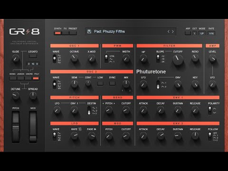Click the PWM CTRL source switch

[106, 59]
